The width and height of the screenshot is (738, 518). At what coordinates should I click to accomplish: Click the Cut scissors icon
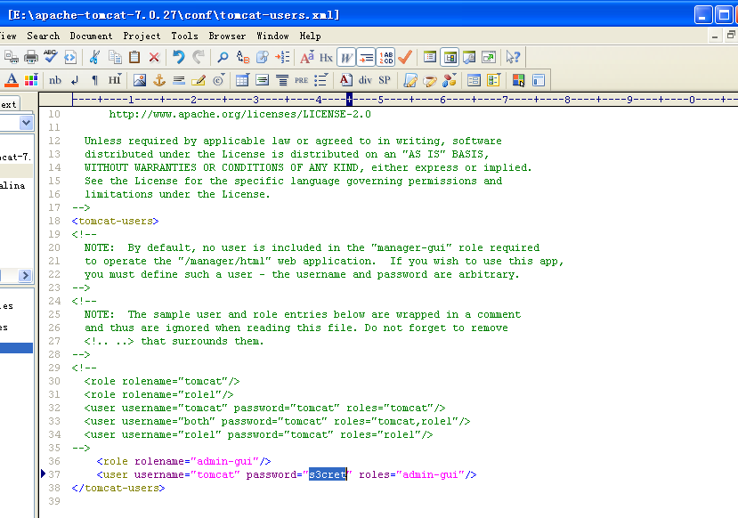pyautogui.click(x=94, y=57)
